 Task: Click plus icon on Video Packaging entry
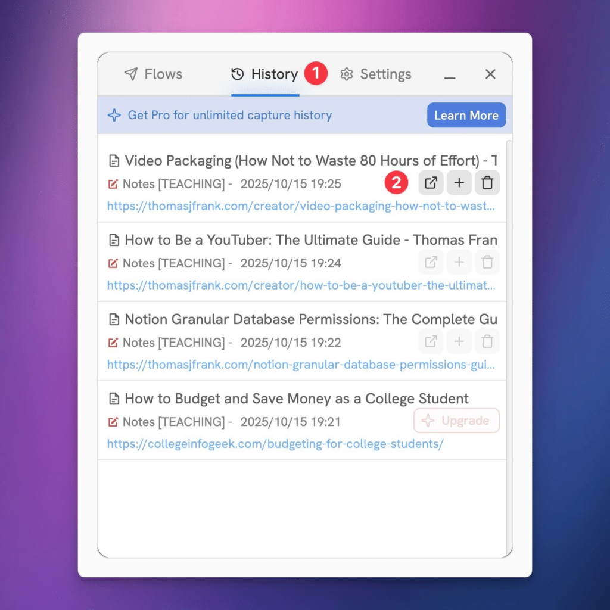(x=459, y=183)
